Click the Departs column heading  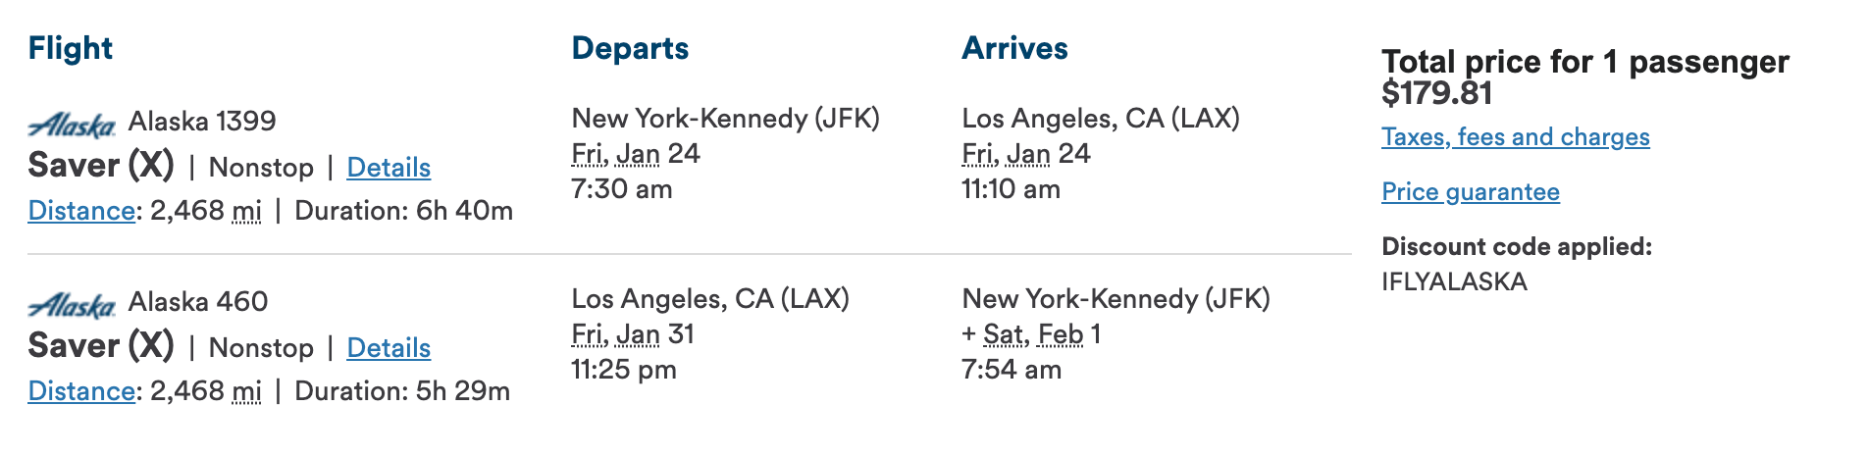(630, 49)
